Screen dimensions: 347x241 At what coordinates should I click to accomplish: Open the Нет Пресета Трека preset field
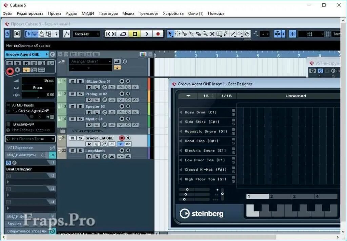click(x=30, y=139)
